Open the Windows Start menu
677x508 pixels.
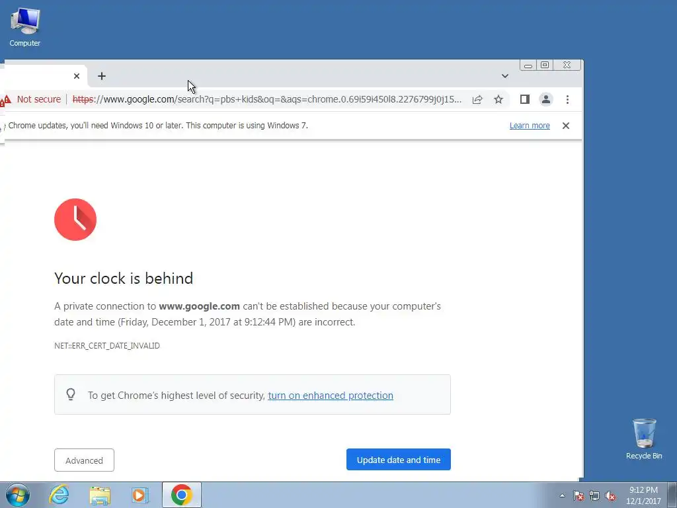coord(18,495)
